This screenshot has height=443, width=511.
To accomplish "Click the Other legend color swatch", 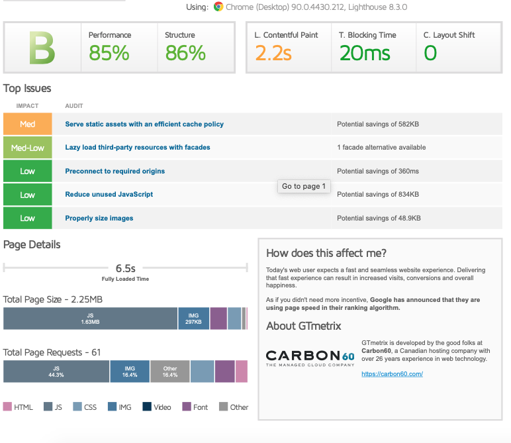I will coord(223,407).
